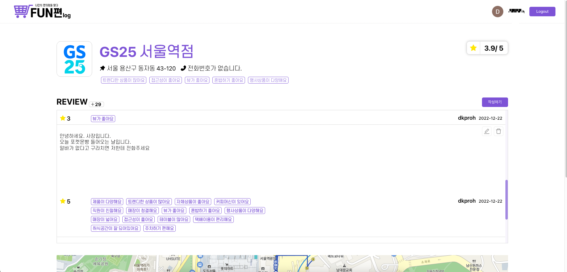
Task: Select the 직원이 친절해요 tag
Action: [107, 210]
